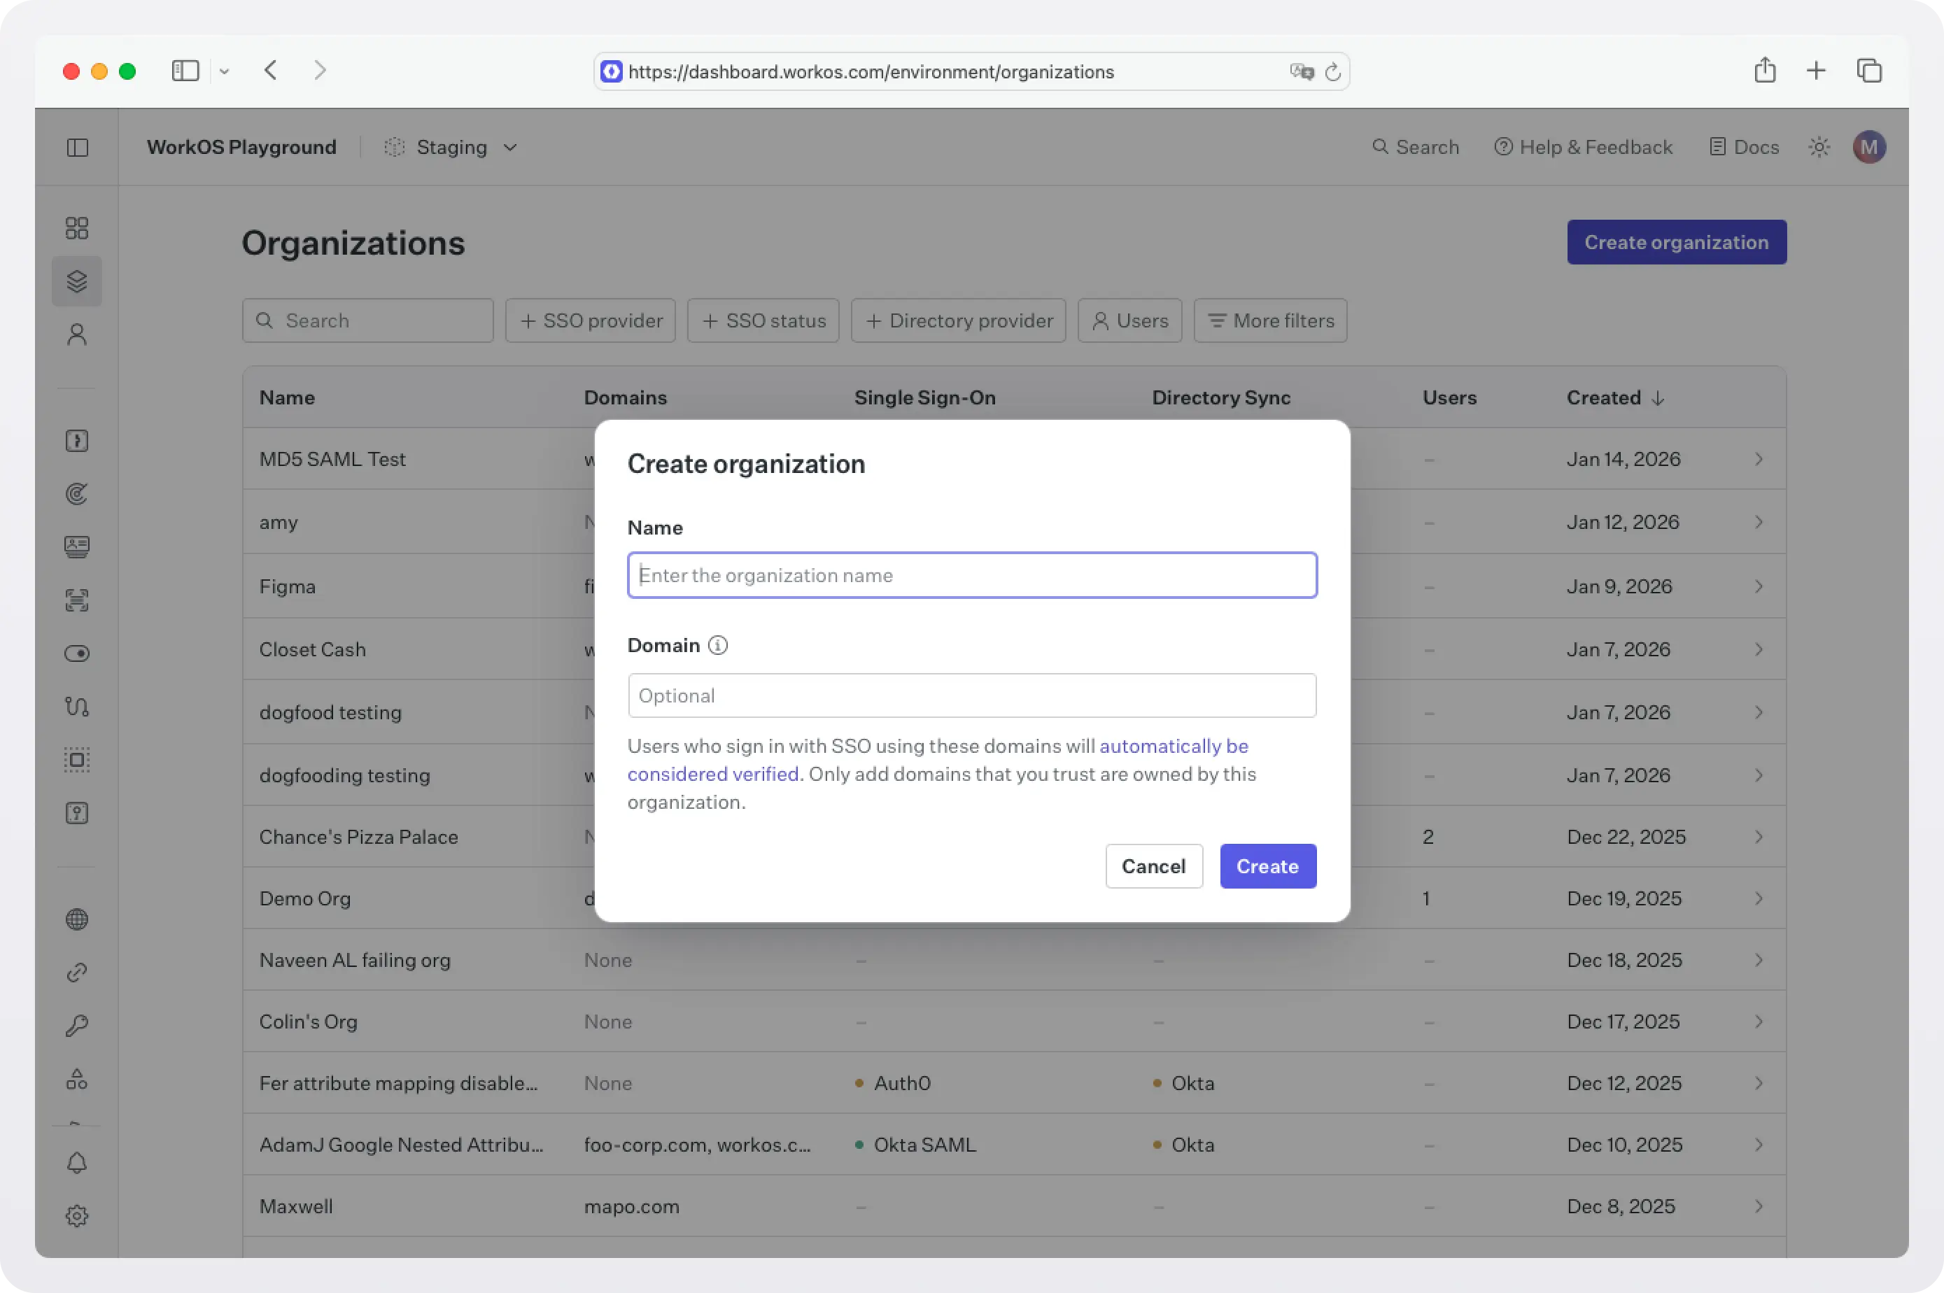Select the globe domains icon in sidebar

[x=77, y=919]
